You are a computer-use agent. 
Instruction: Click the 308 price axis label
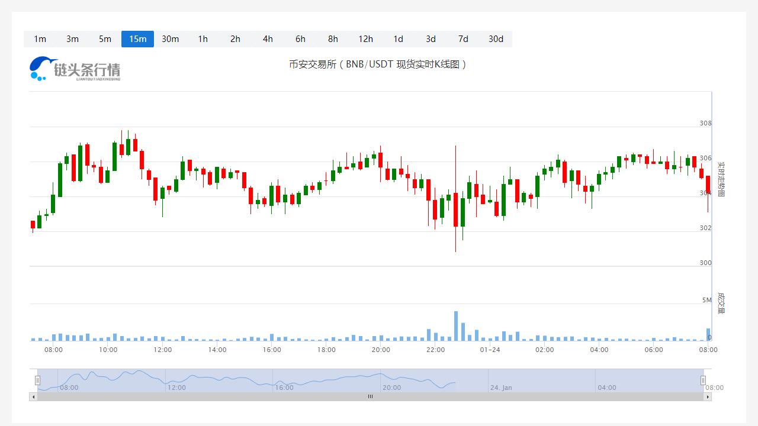click(705, 124)
